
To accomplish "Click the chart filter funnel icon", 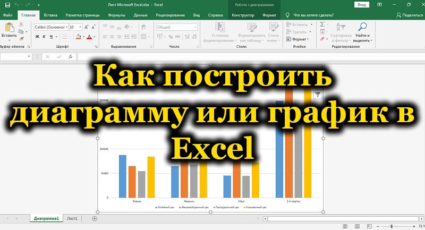I will pos(317,94).
